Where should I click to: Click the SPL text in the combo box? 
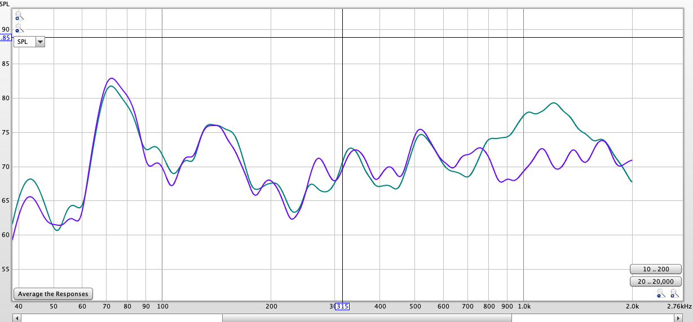tap(24, 42)
